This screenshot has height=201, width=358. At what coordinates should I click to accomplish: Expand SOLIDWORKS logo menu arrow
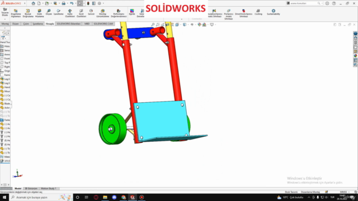25,3
